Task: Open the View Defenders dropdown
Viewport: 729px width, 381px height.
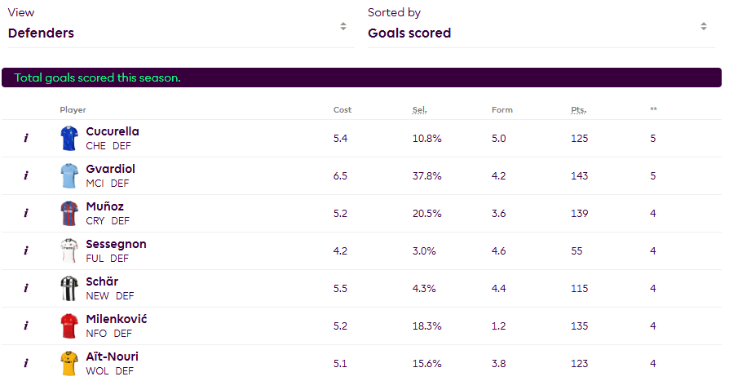Action: (x=178, y=33)
